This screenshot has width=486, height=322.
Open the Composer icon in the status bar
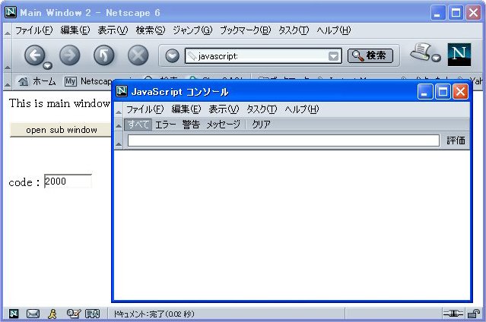(x=73, y=314)
